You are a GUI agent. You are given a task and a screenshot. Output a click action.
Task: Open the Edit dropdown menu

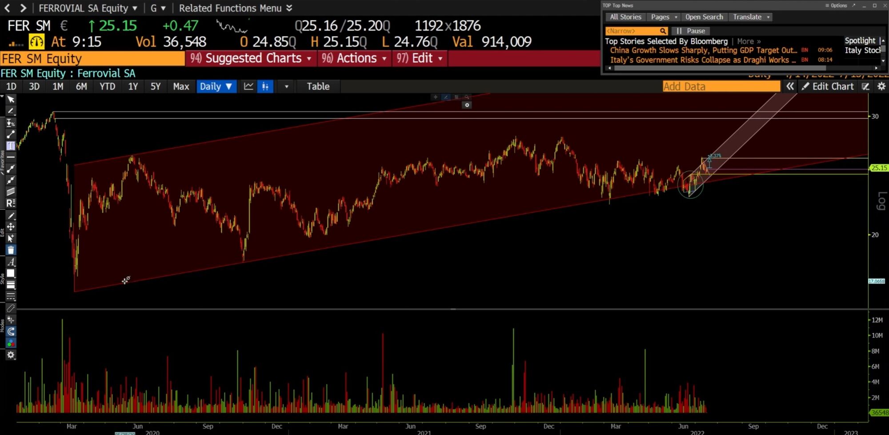click(x=420, y=58)
